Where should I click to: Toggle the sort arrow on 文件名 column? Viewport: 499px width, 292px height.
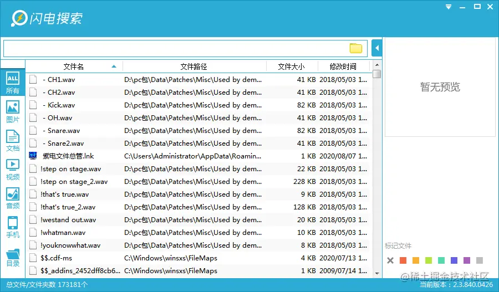114,66
